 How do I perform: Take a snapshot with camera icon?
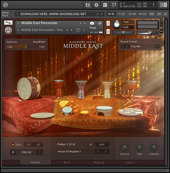[x=92, y=23]
